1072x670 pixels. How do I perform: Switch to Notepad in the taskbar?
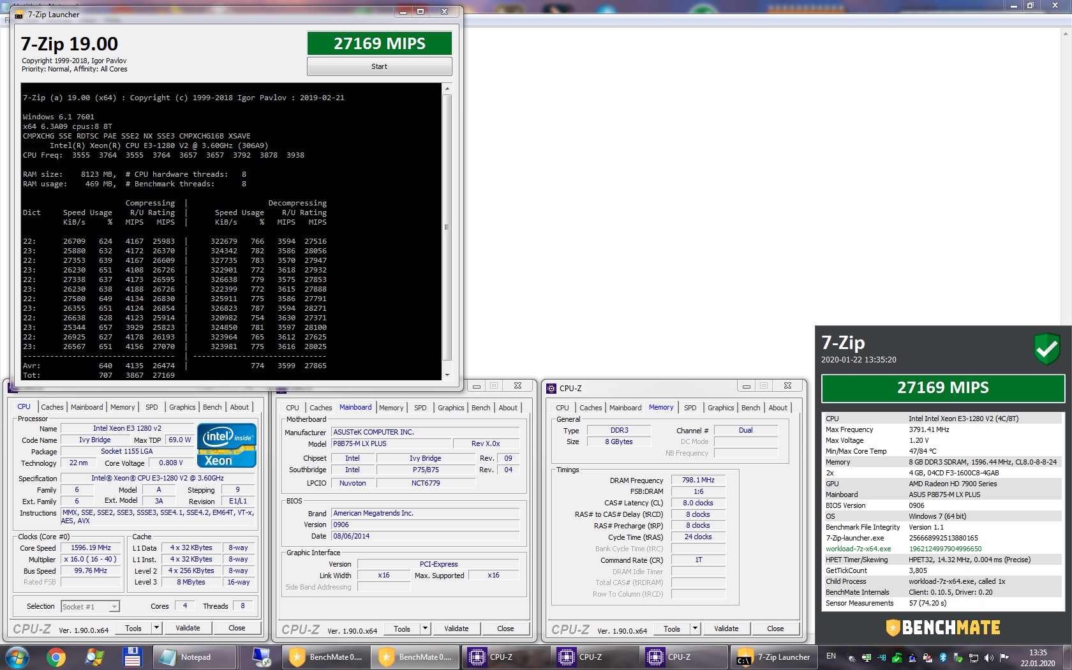(195, 657)
